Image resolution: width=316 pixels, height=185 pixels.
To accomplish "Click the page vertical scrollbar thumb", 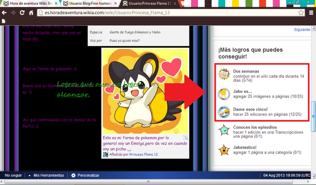I will pos(314,116).
